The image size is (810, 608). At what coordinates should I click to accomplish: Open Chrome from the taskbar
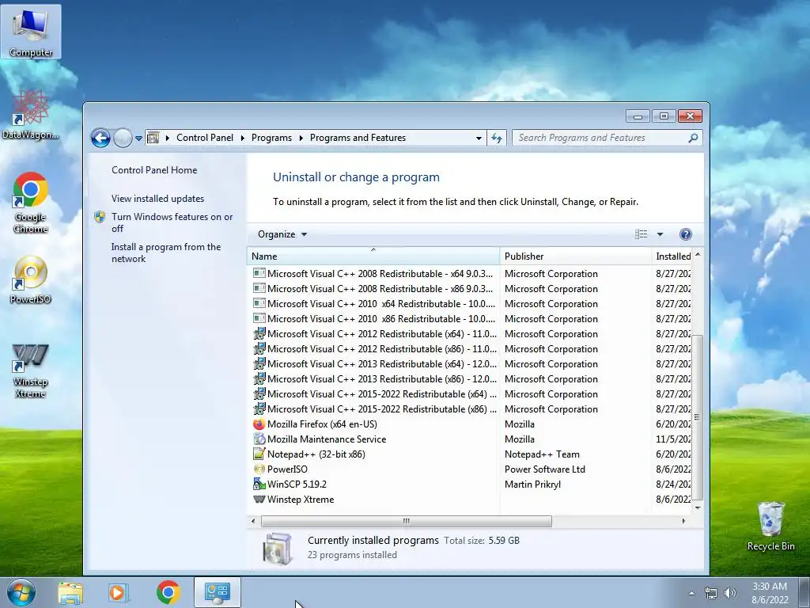tap(168, 592)
